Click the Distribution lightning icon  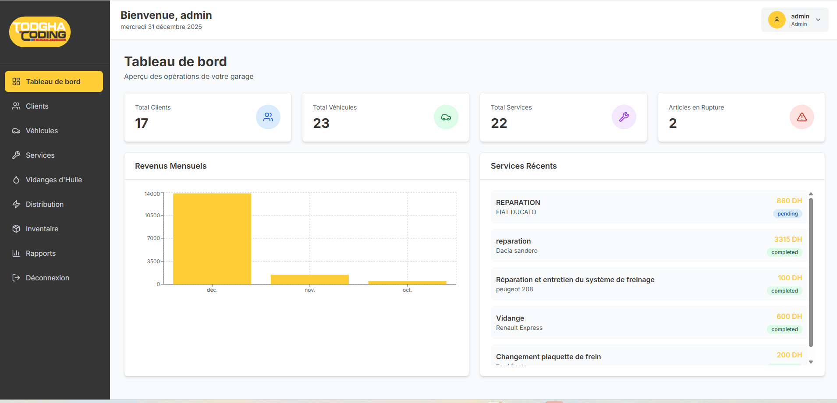tap(16, 204)
